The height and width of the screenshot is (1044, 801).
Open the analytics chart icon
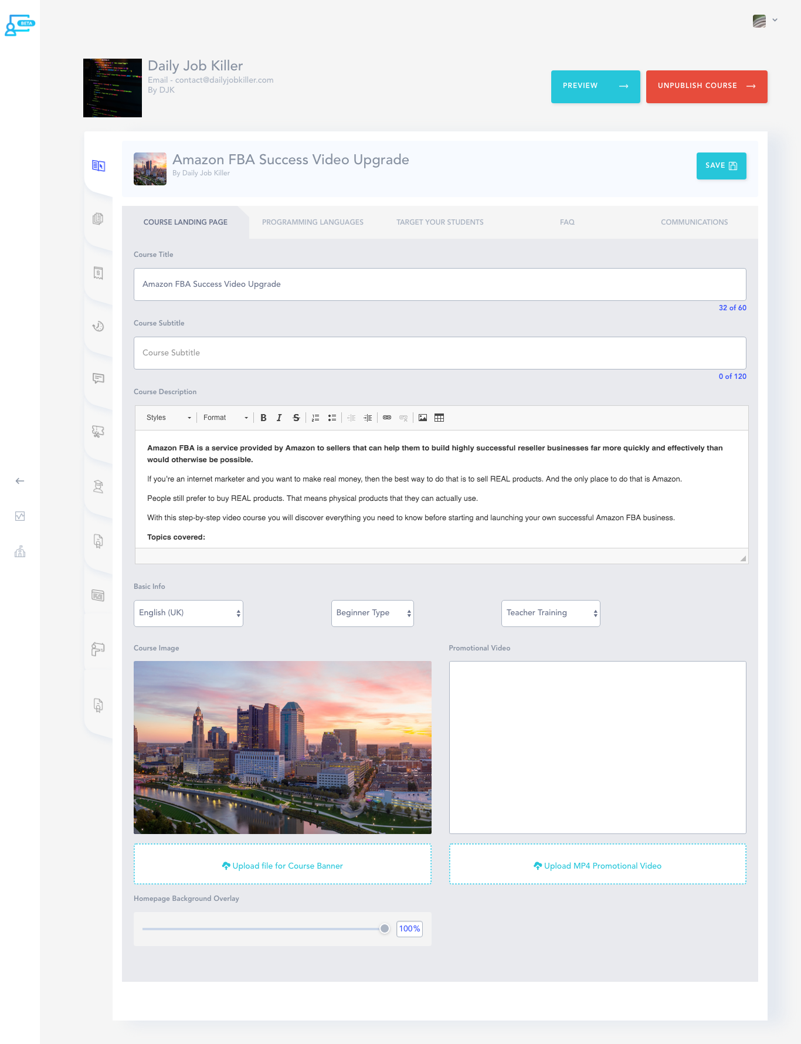click(x=20, y=516)
